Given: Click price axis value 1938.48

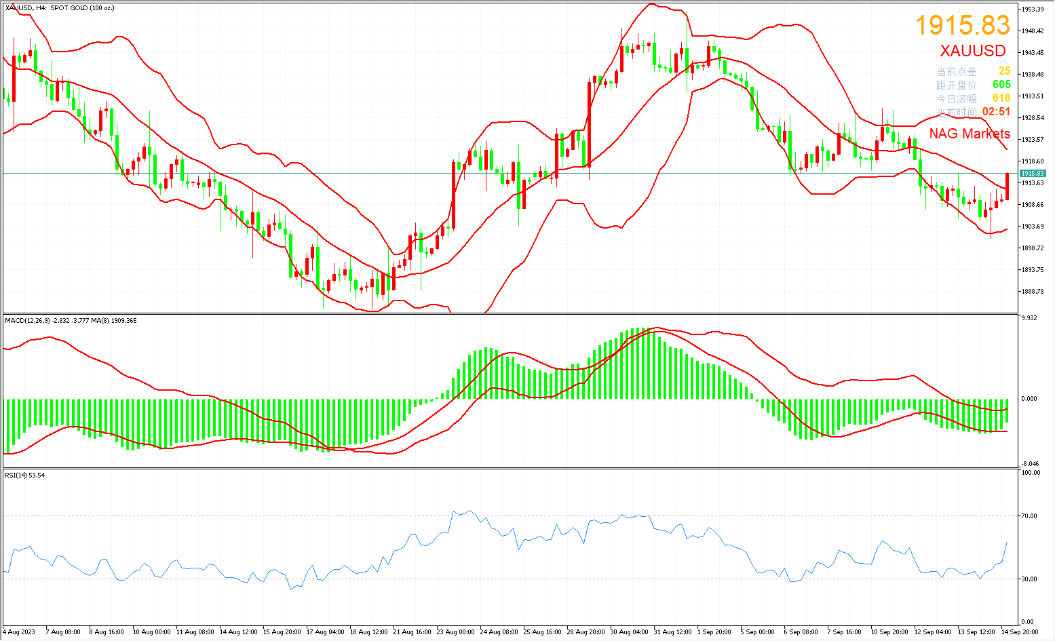Looking at the screenshot, I should coord(1033,75).
